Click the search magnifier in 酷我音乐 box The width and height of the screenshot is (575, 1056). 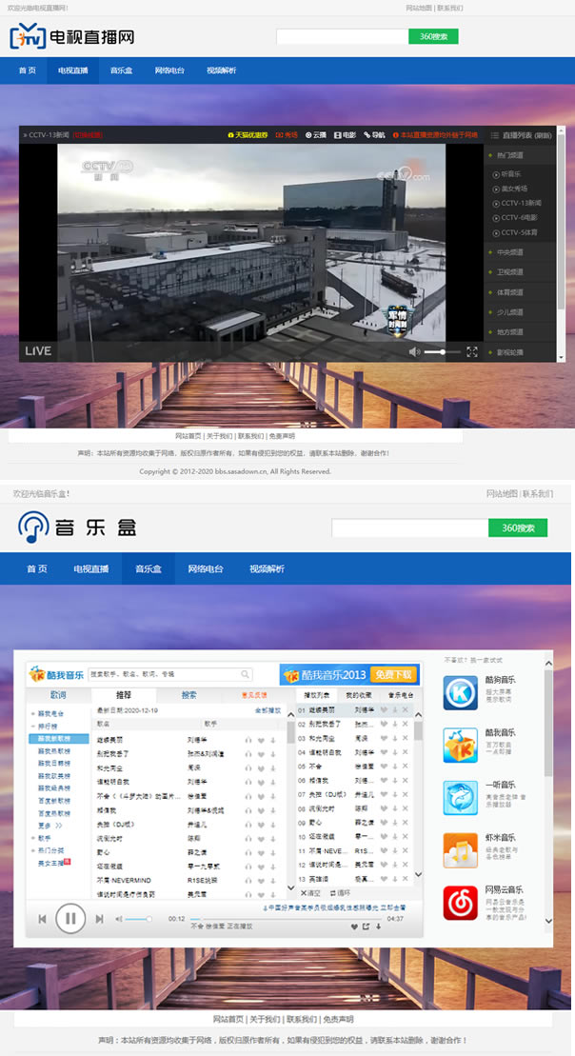(x=245, y=673)
